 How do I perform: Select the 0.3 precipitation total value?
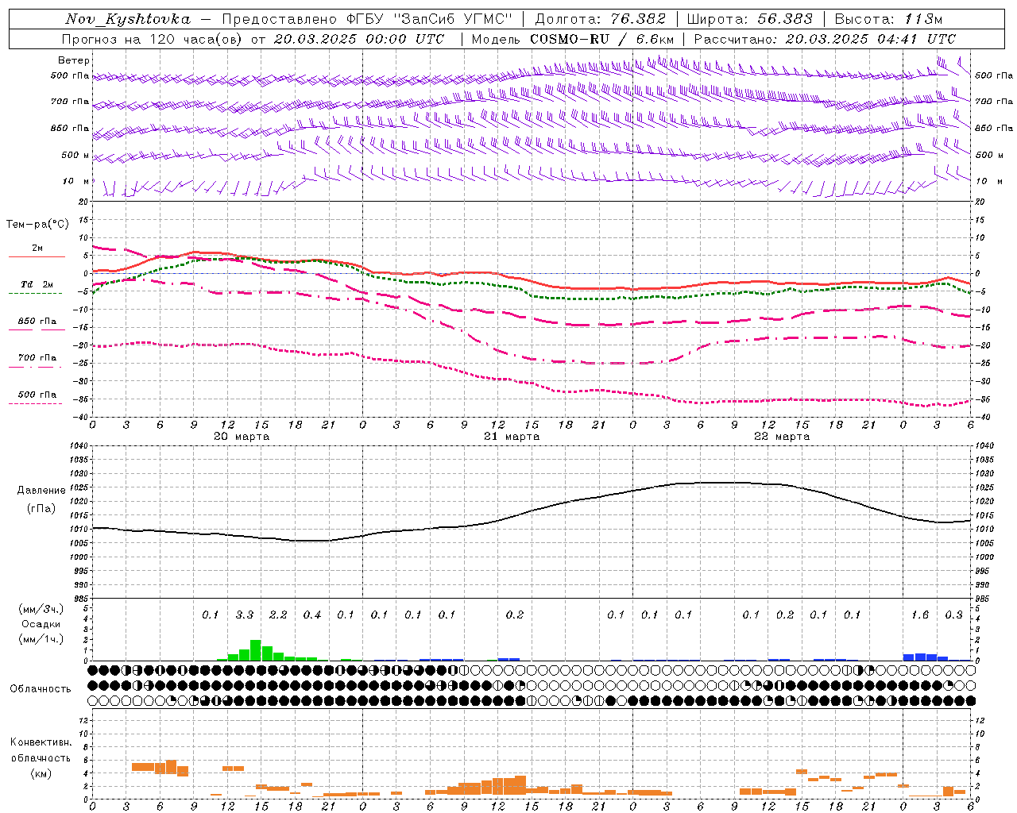(x=953, y=615)
